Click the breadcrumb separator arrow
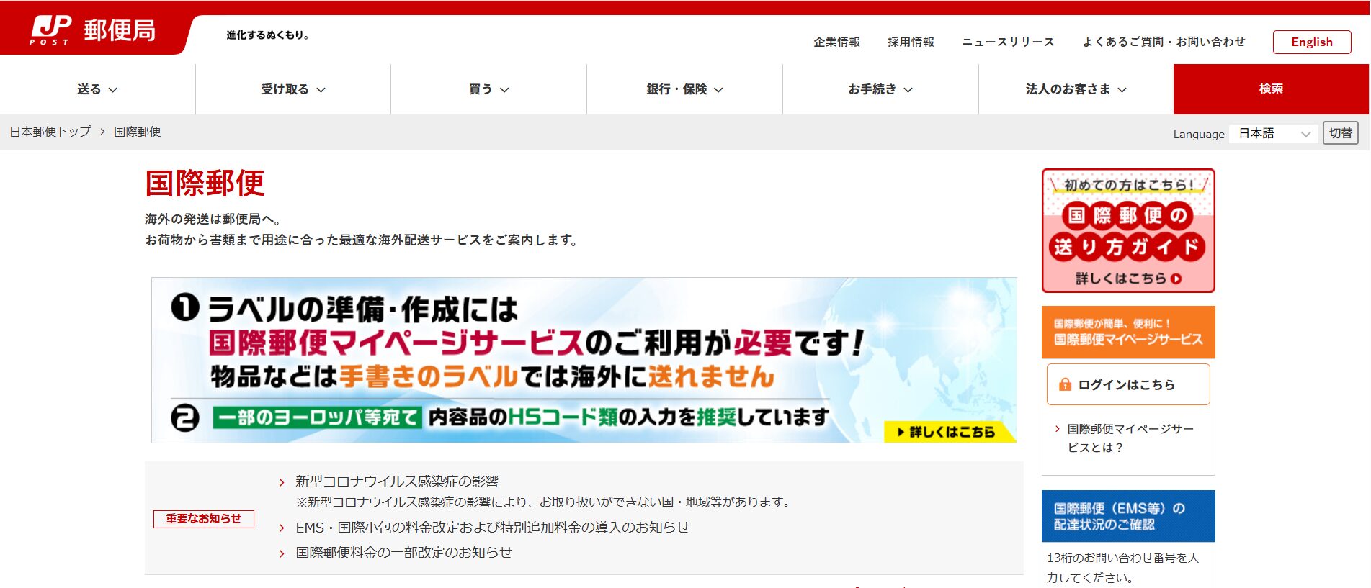 click(x=102, y=132)
